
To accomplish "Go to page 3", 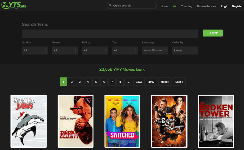I will point(80,82).
